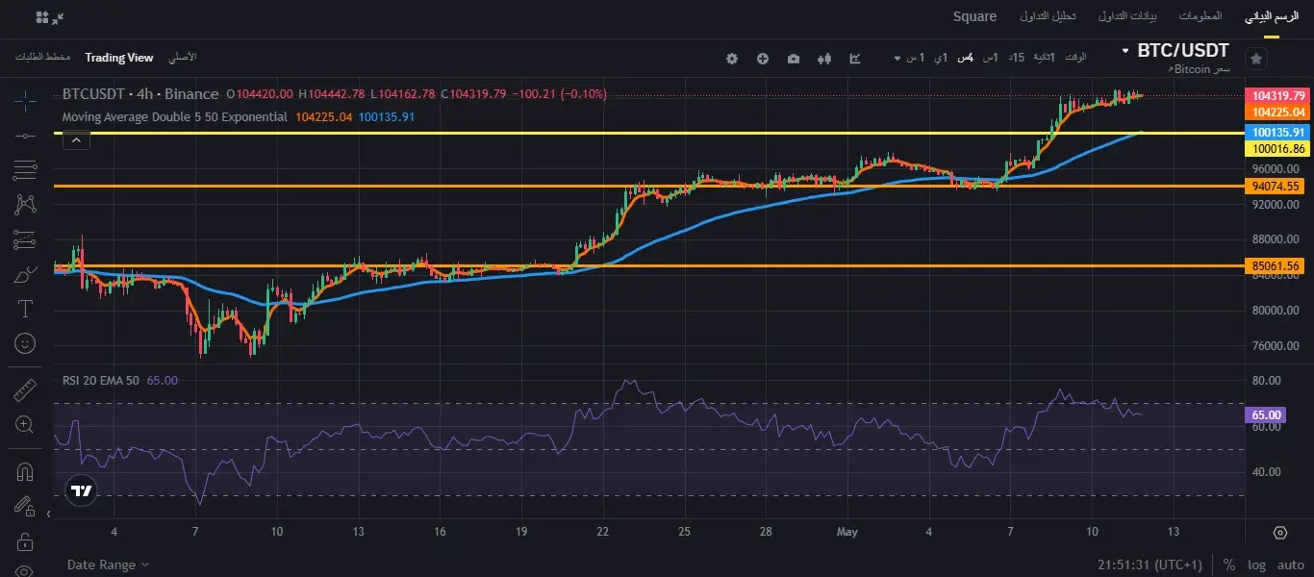Toggle auto scale mode
The image size is (1314, 577).
click(x=1290, y=564)
